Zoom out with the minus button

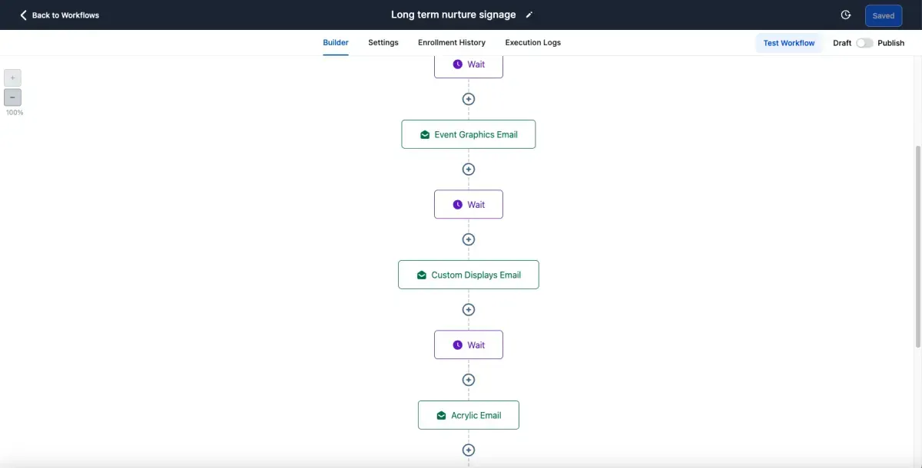pyautogui.click(x=12, y=97)
